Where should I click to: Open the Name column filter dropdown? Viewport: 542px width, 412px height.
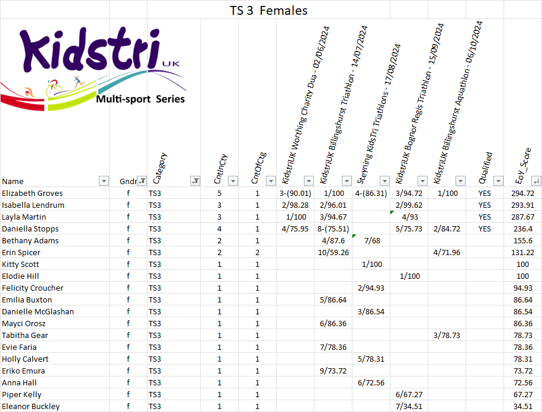[104, 181]
